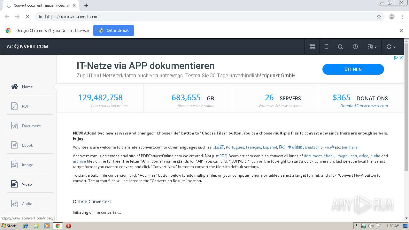Click the Español language link
This screenshot has height=230, width=409.
270,147
